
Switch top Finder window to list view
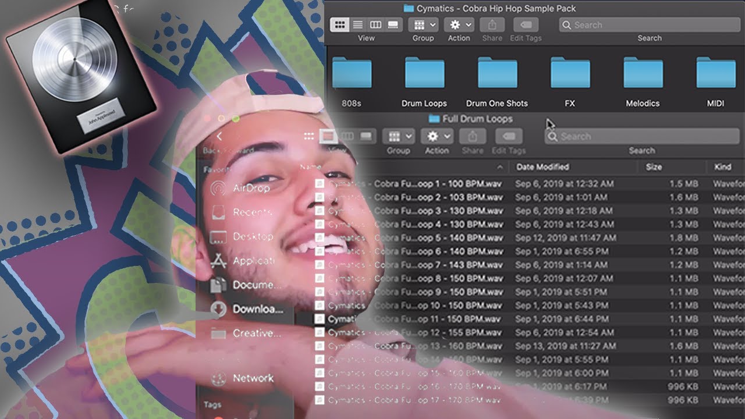point(358,24)
